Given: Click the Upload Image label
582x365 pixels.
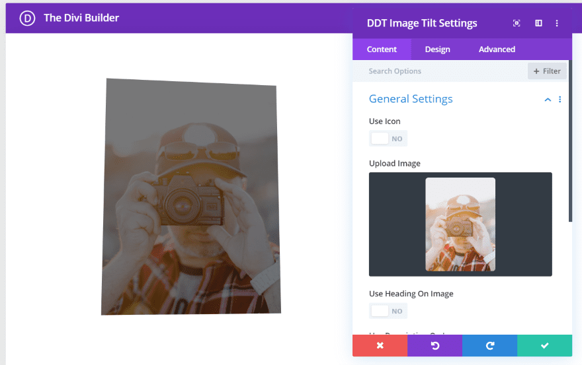Looking at the screenshot, I should (x=395, y=164).
